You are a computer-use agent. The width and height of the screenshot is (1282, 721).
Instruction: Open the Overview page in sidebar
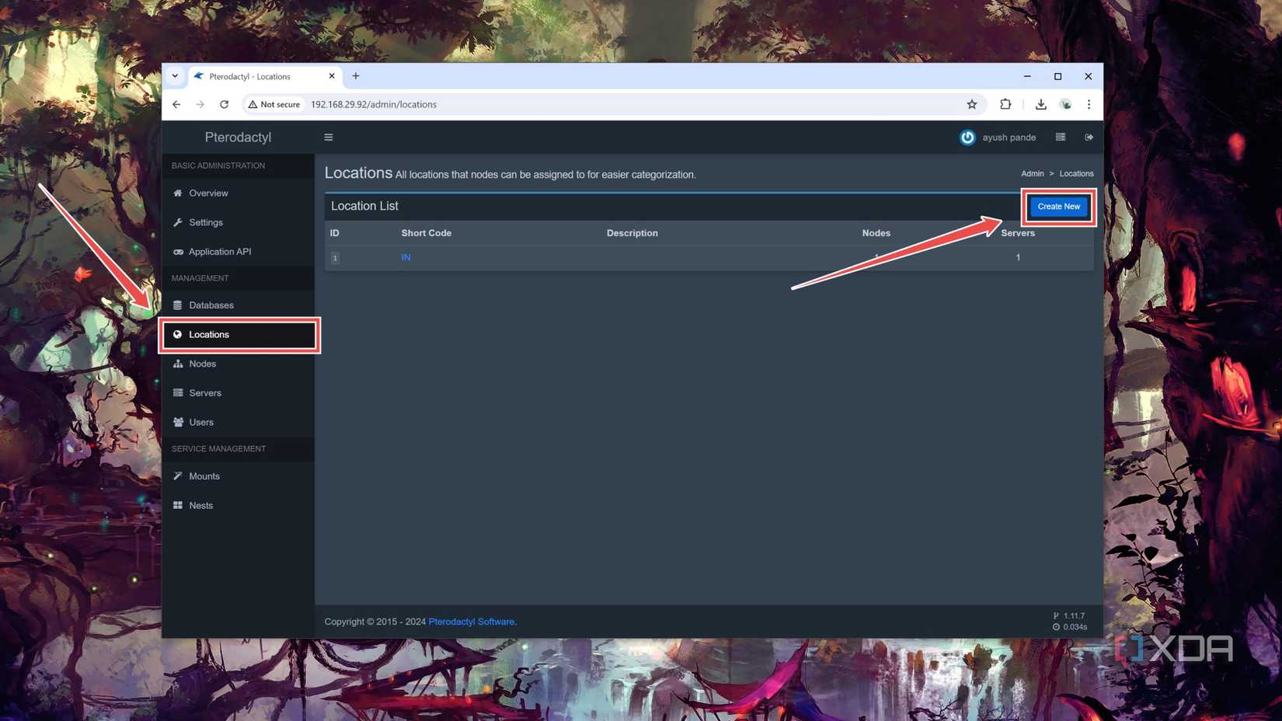click(238, 193)
